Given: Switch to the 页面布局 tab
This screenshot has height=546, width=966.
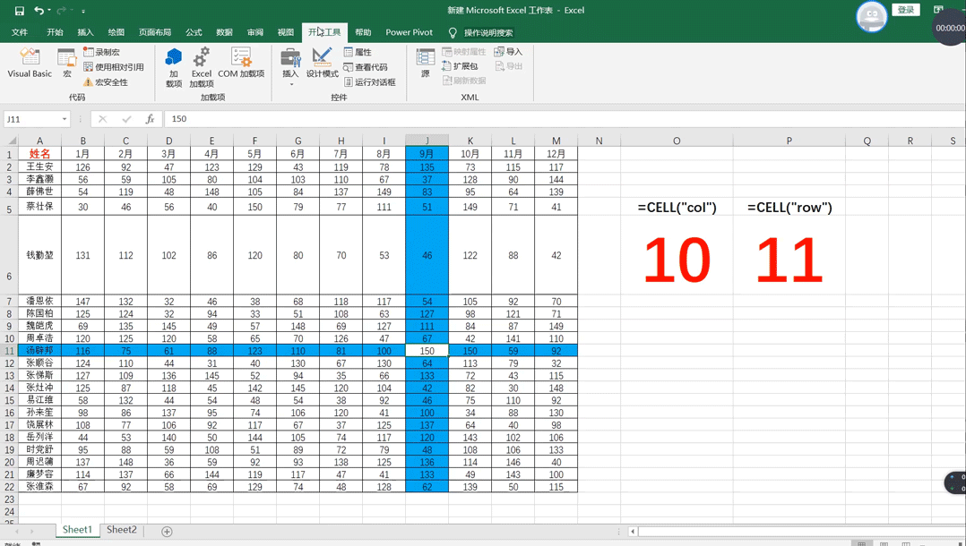Looking at the screenshot, I should (x=155, y=32).
